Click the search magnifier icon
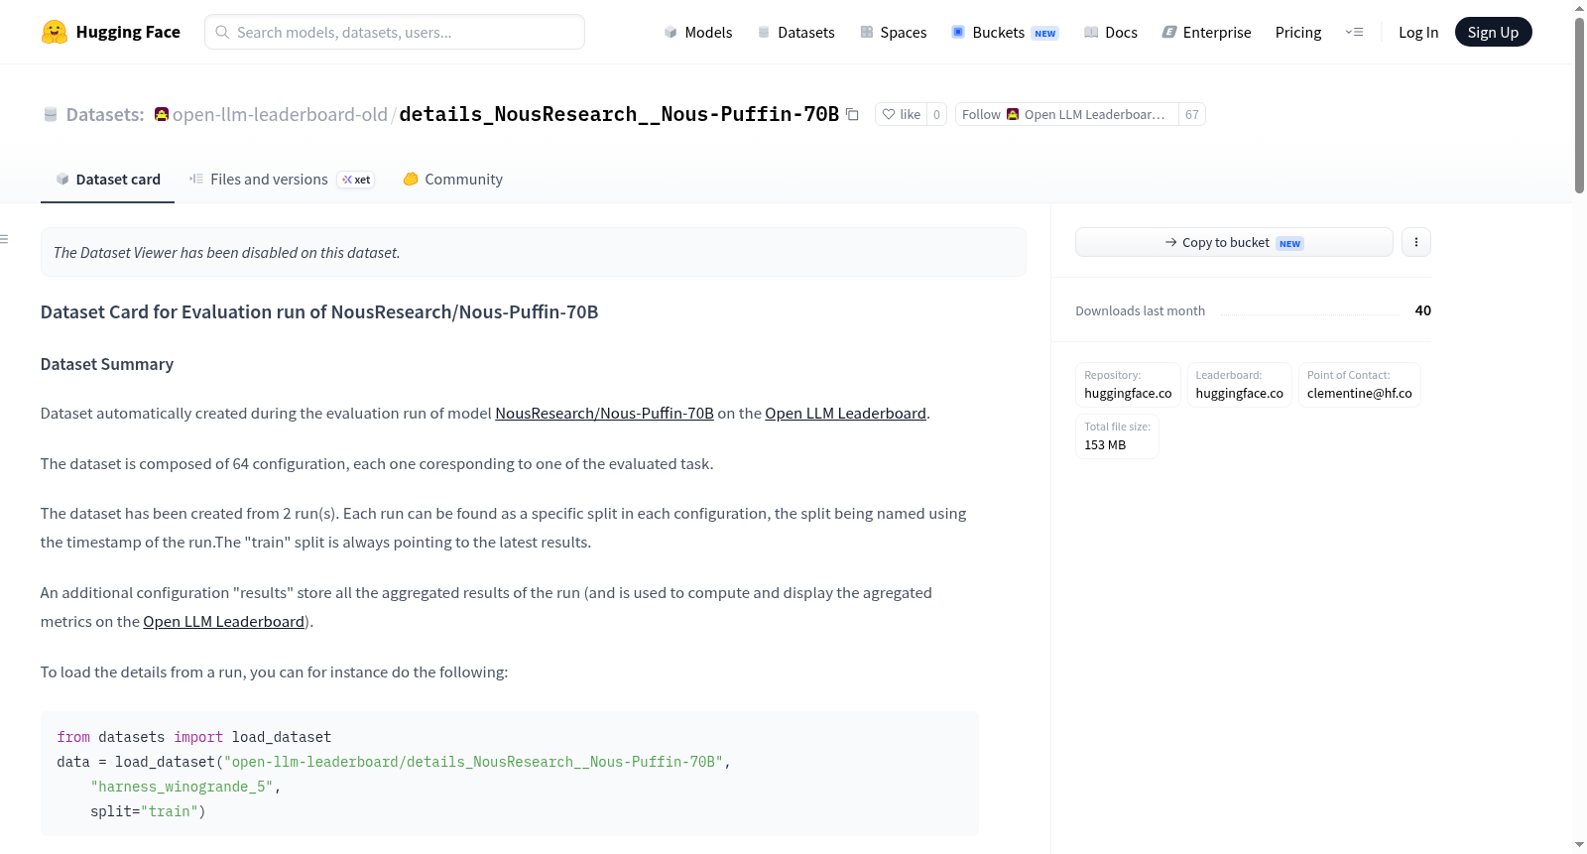This screenshot has height=854, width=1587. coord(222,32)
